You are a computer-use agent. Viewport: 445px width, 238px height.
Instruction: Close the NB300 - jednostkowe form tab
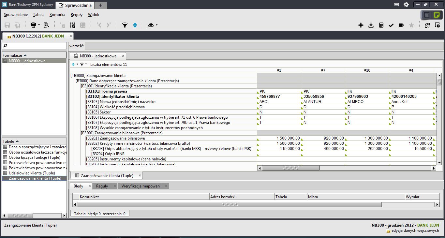123,56
